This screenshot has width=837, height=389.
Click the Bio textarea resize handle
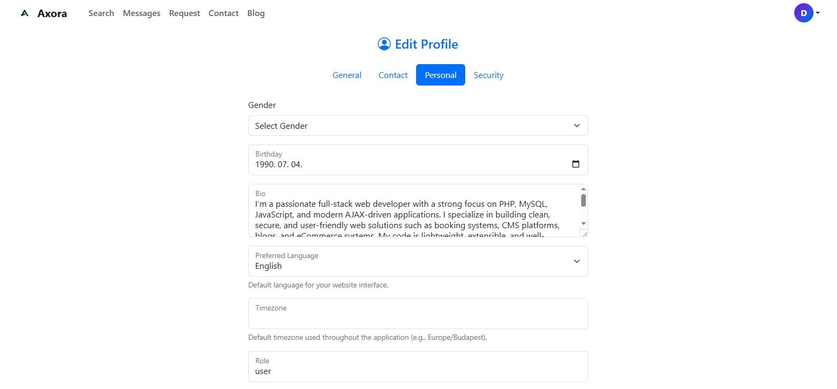pyautogui.click(x=584, y=234)
